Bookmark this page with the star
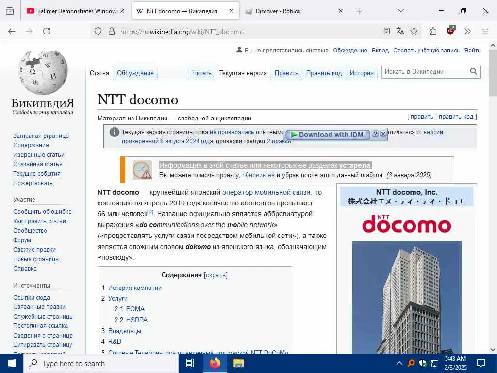 click(414, 31)
